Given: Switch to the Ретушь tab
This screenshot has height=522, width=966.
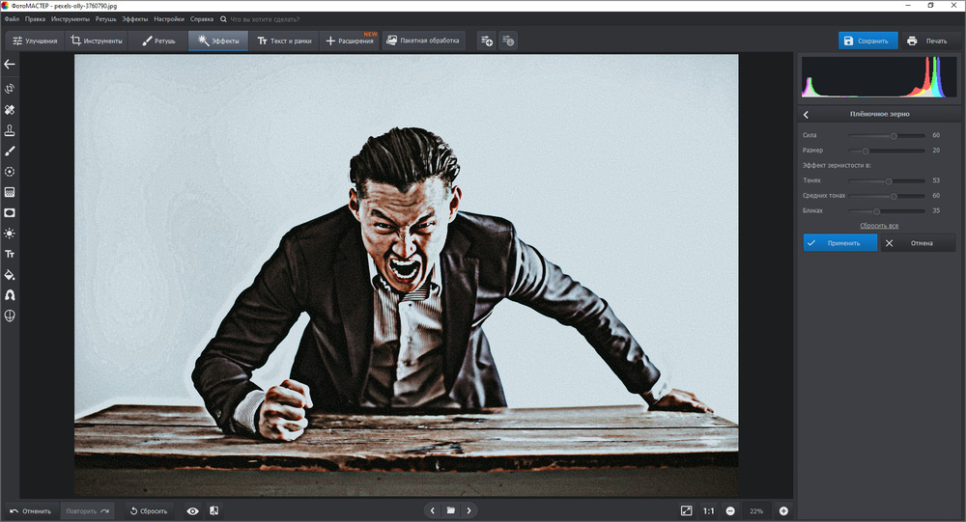Looking at the screenshot, I should tap(159, 41).
